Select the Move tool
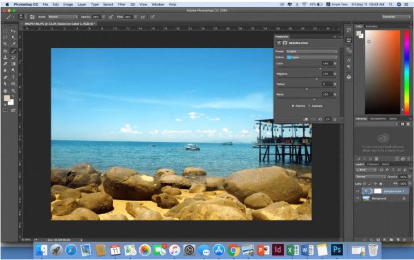 click(x=13, y=31)
